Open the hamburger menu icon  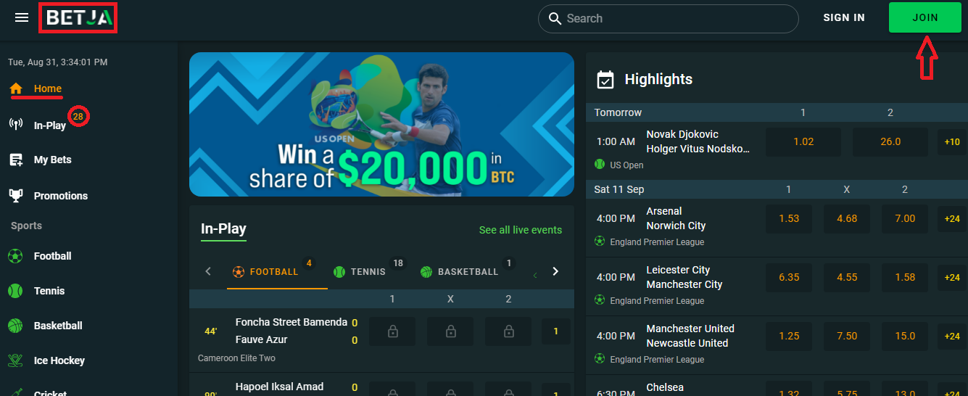click(x=22, y=17)
